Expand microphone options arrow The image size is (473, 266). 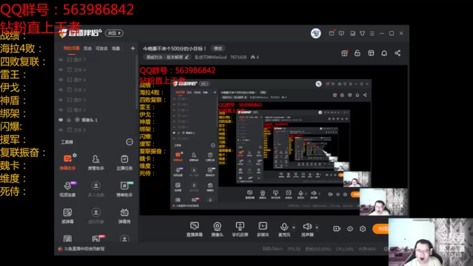(x=293, y=227)
